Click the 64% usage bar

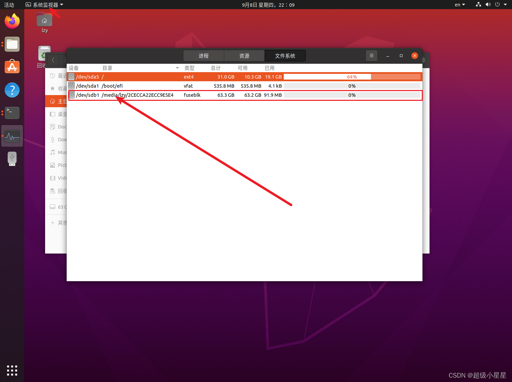[352, 77]
